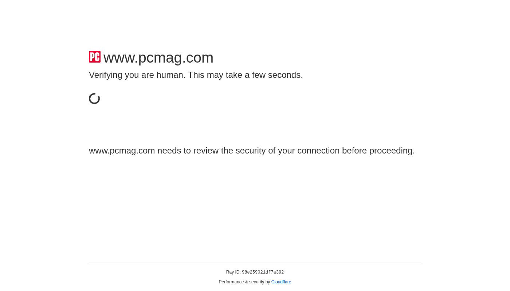Click the word "needs" in the message
Screen dimensions: 510x291
[169, 151]
